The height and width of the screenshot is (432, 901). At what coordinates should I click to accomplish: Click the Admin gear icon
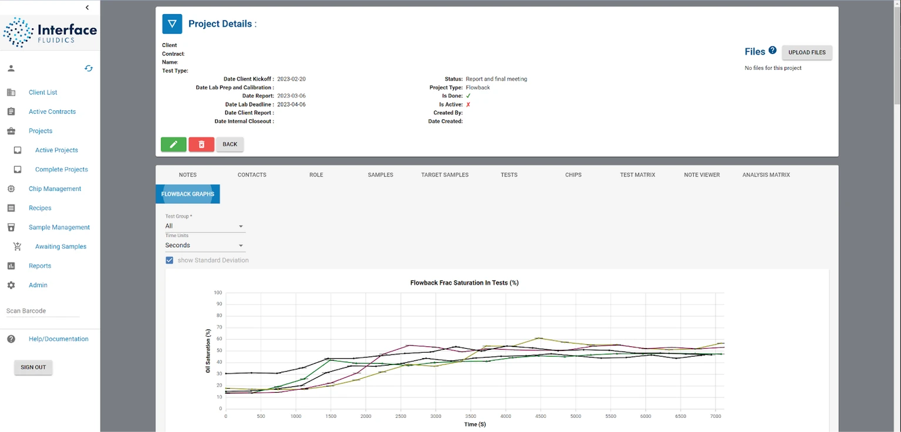click(11, 285)
